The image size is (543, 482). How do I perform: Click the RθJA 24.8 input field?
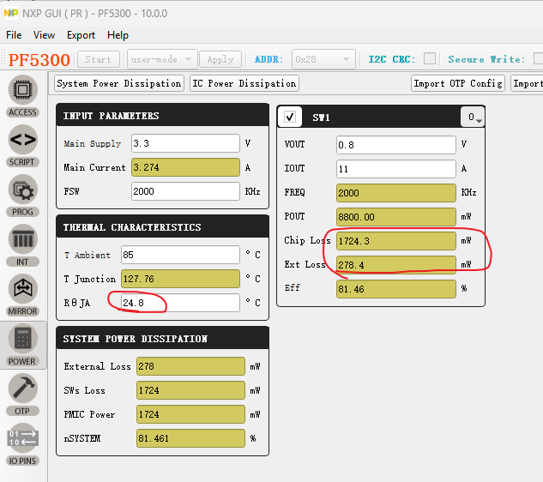click(180, 303)
